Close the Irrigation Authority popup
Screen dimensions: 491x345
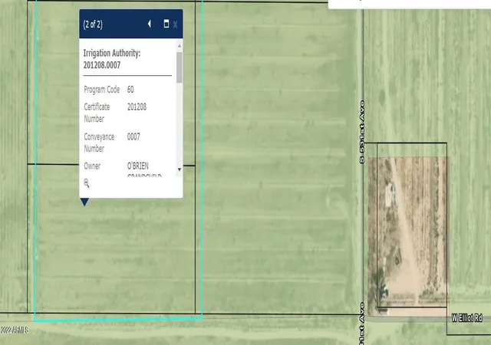click(x=176, y=25)
